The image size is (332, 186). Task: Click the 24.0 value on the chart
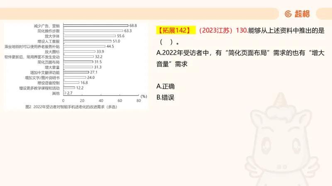(91, 77)
